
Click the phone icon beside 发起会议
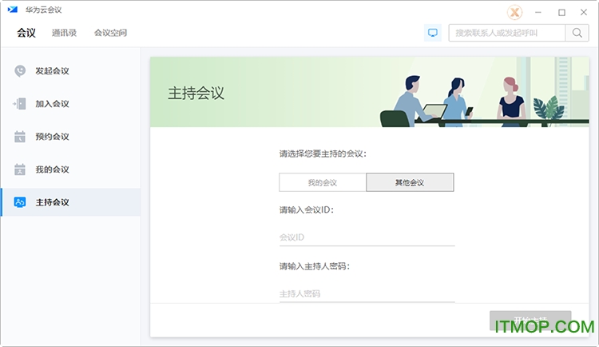20,71
